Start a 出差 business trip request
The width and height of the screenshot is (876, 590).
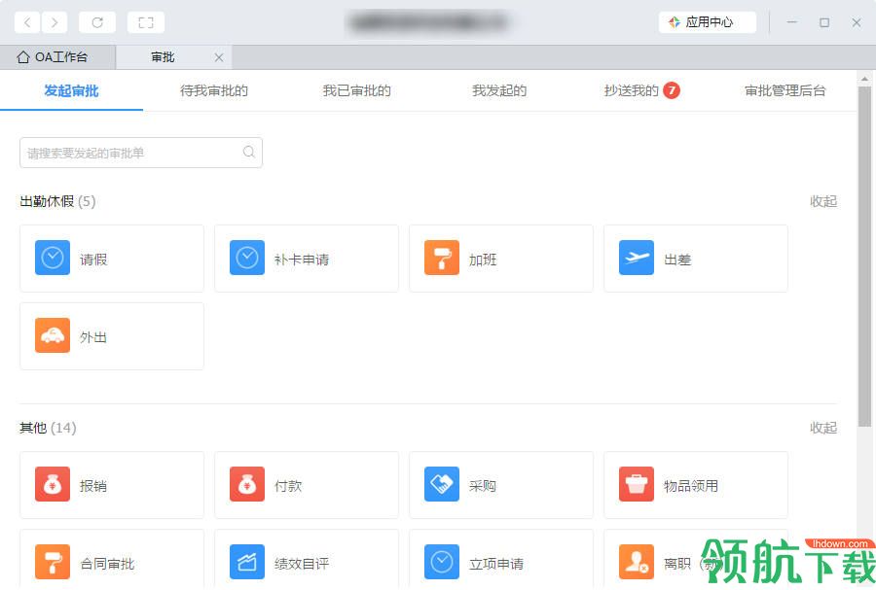pos(696,259)
